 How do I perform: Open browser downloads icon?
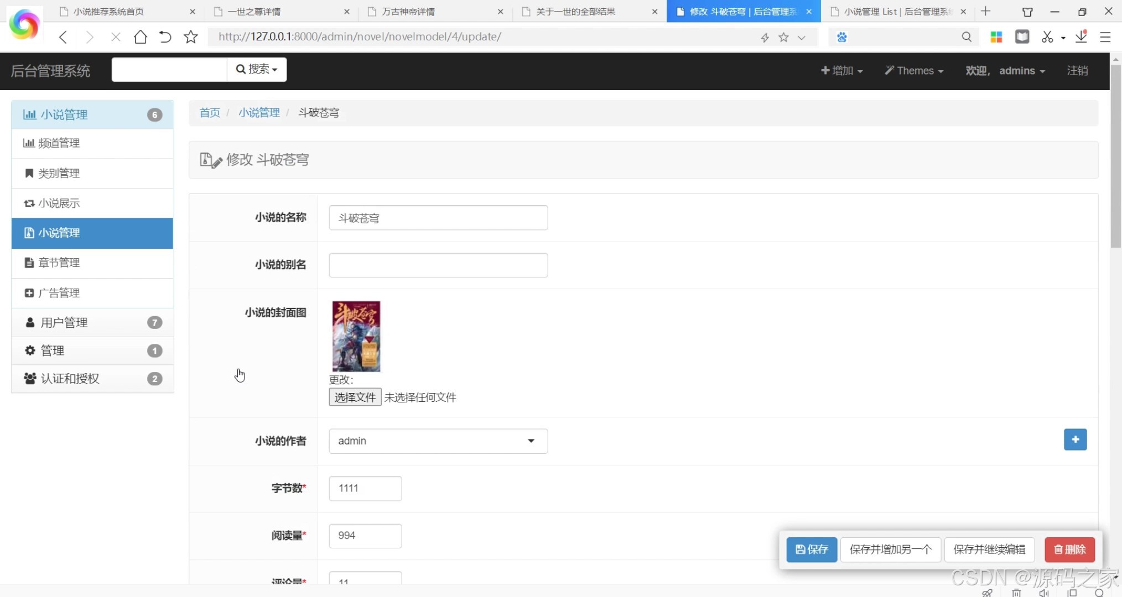(x=1081, y=37)
